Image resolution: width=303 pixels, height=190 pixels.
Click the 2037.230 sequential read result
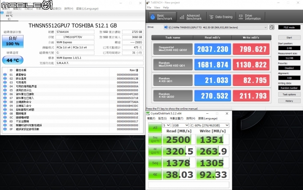(213, 49)
